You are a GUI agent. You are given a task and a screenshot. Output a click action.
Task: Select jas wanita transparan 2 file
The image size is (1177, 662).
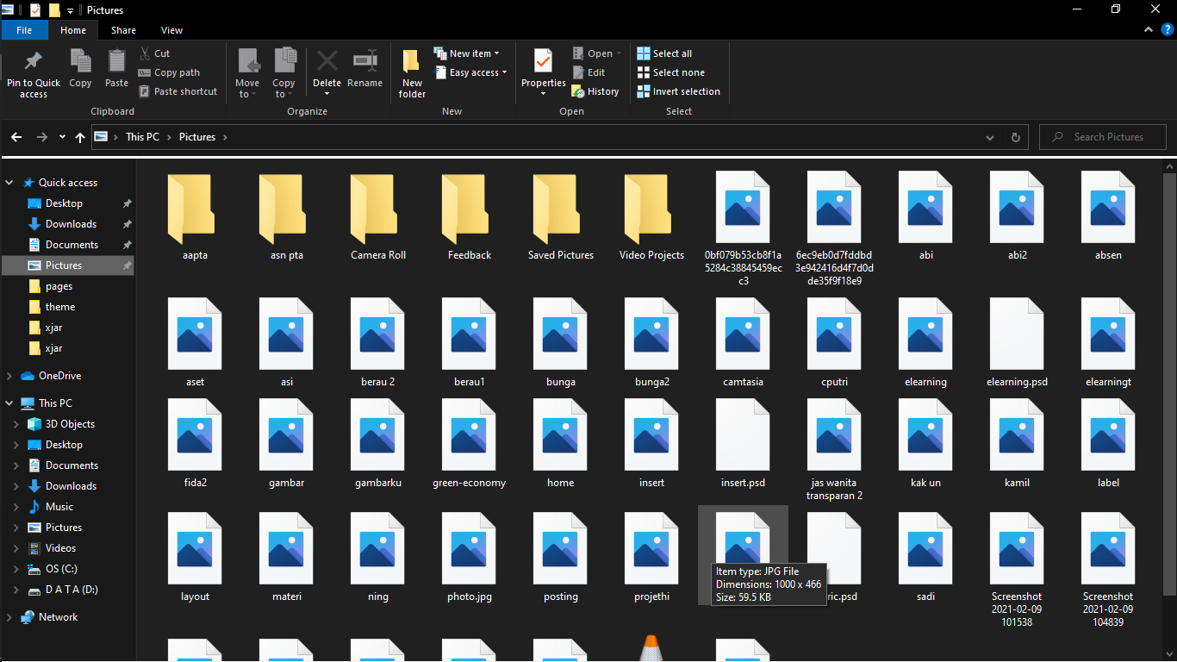point(835,449)
